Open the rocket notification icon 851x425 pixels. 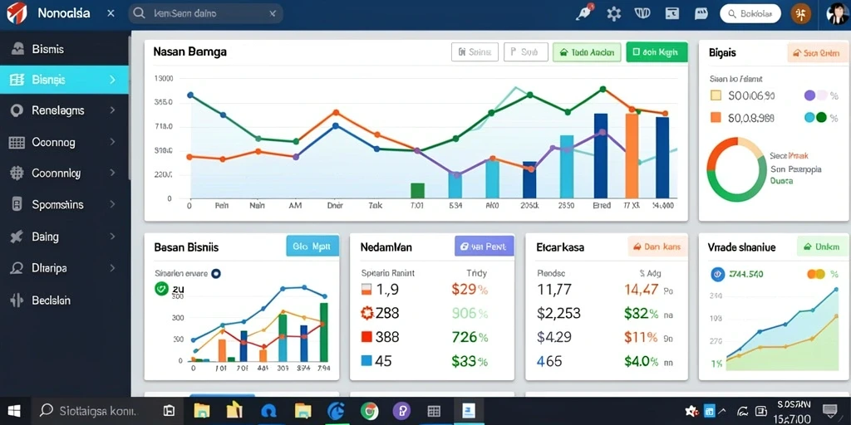[585, 13]
